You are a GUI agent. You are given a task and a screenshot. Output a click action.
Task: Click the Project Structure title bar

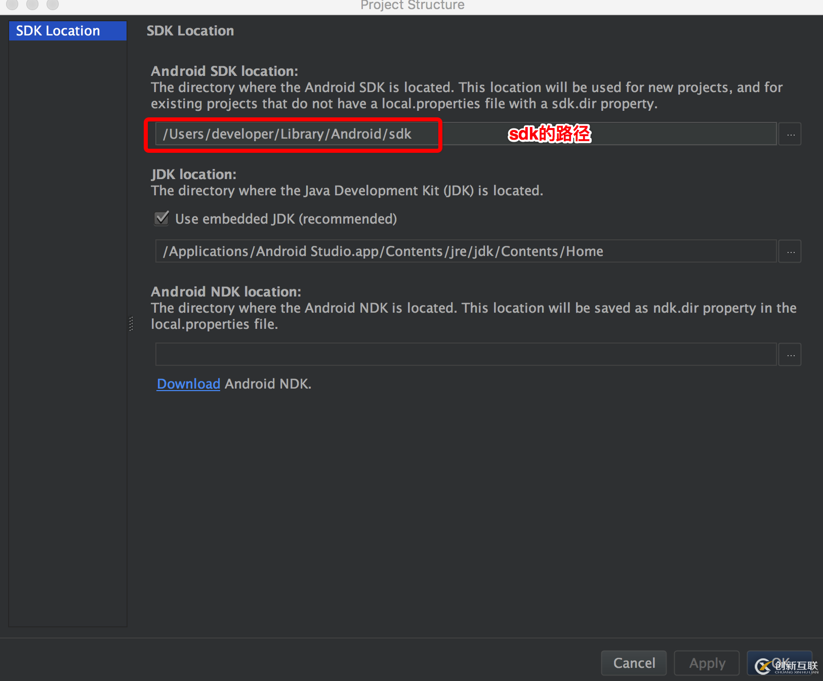(x=412, y=5)
